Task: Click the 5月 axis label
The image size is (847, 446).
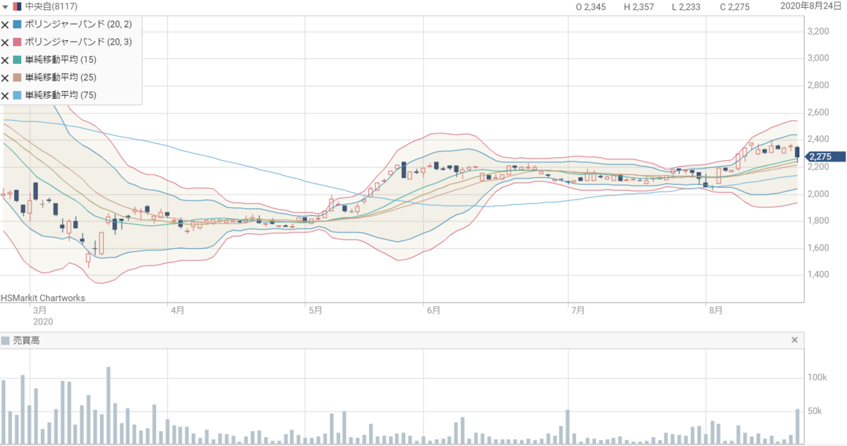Action: (x=315, y=310)
